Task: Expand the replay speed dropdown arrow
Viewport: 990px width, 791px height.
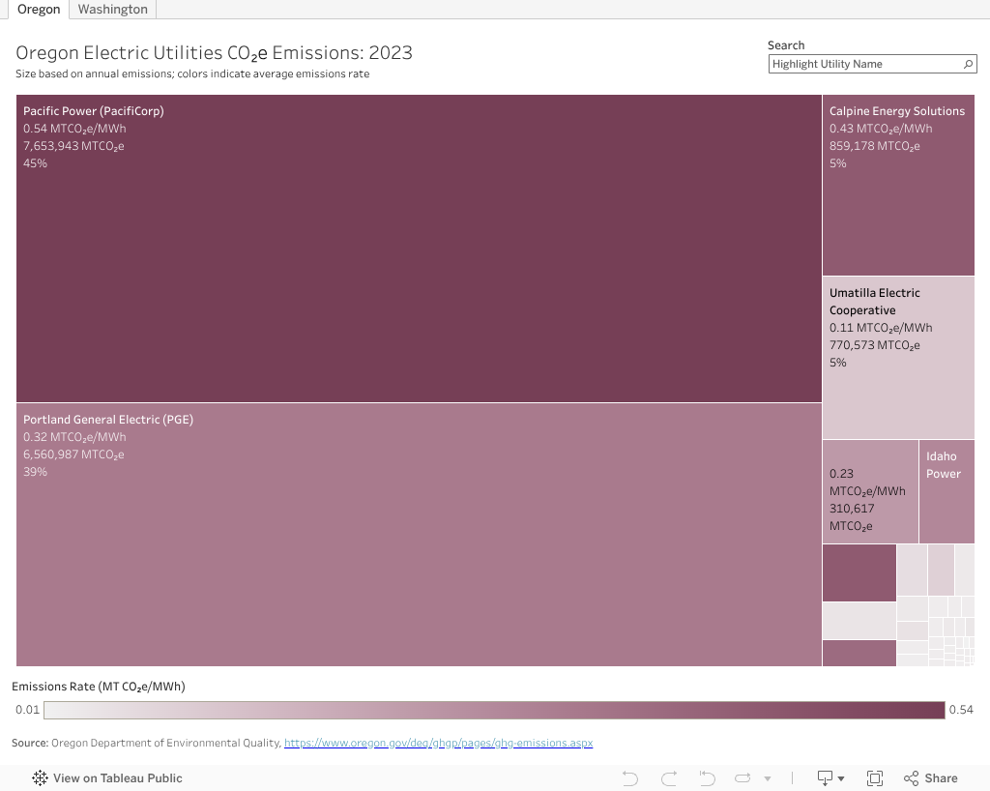Action: tap(768, 778)
